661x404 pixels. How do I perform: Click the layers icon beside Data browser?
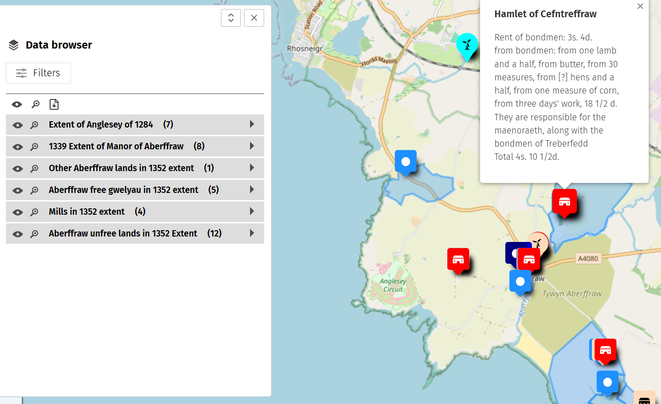[x=14, y=45]
